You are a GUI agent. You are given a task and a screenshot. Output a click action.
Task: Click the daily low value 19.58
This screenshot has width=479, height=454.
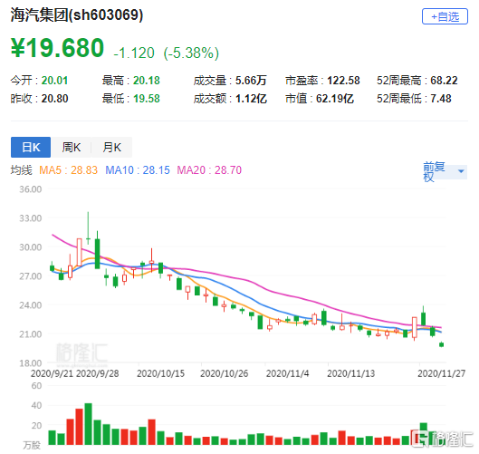click(147, 99)
